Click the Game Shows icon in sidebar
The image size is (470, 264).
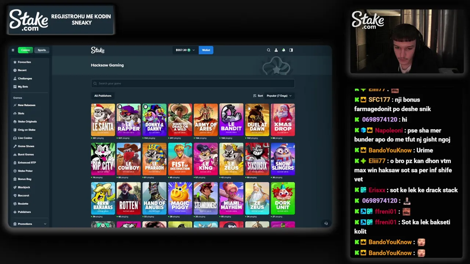[15, 146]
